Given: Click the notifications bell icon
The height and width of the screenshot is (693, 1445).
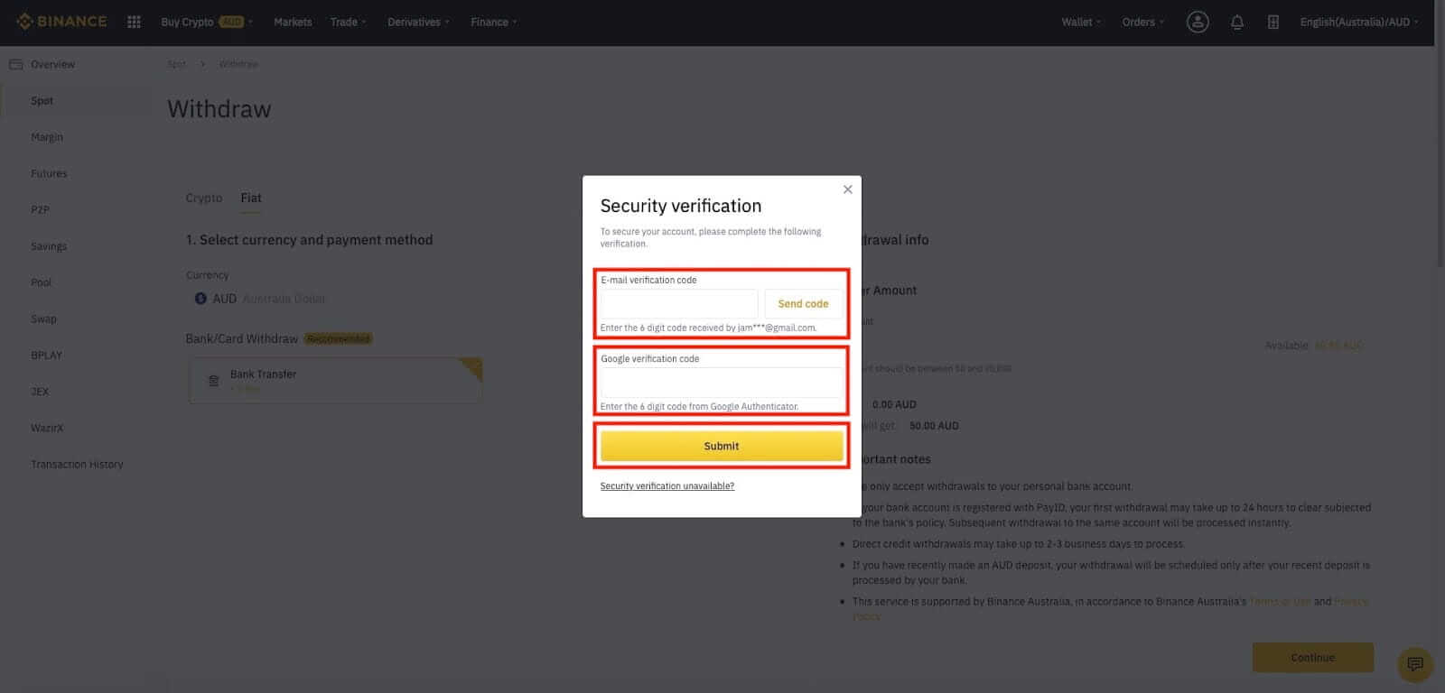Looking at the screenshot, I should [1237, 22].
